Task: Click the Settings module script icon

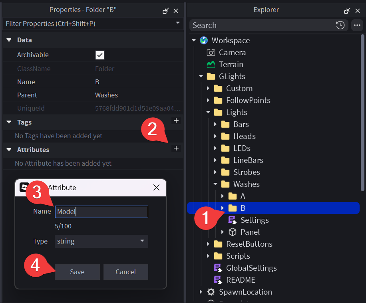Action: click(232, 220)
